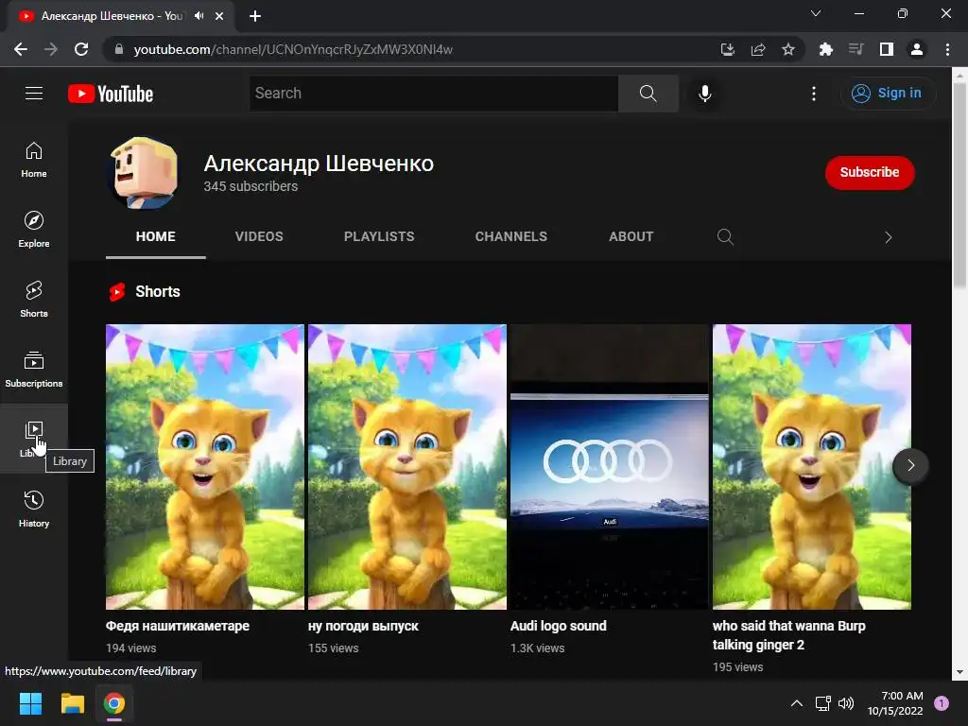Screen dimensions: 968x726
Task: Mute tab via speaker icon
Action: 199,16
